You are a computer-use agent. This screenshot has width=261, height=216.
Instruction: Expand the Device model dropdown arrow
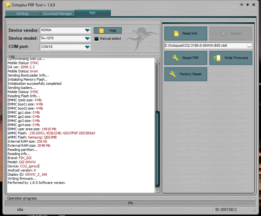tap(87, 38)
